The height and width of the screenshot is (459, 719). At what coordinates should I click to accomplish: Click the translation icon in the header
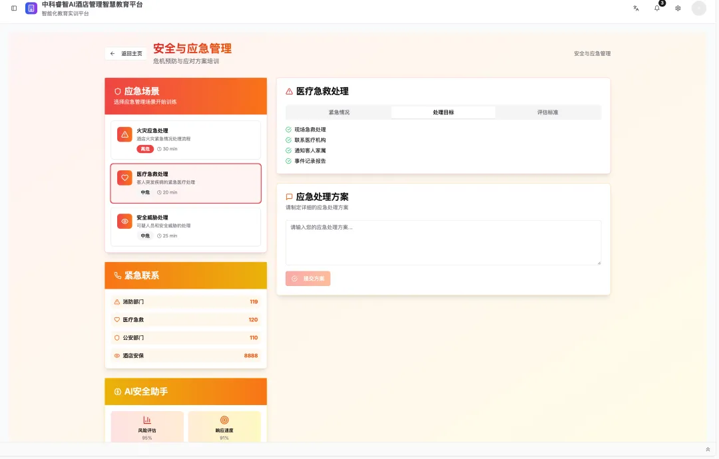636,8
